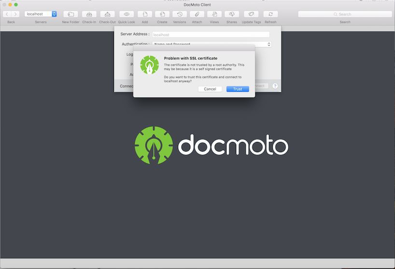The image size is (395, 269).
Task: Click the DocMoto icon in SSL dialog
Action: [149, 65]
